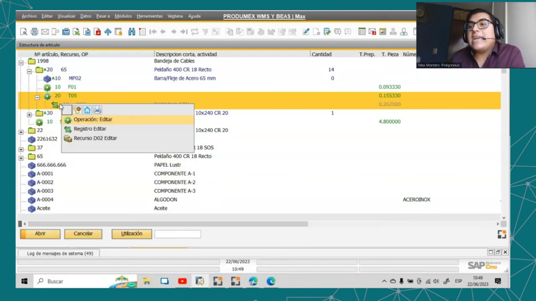Click the home icon in the context popup
Viewport: 536px width, 301px height.
[87, 110]
